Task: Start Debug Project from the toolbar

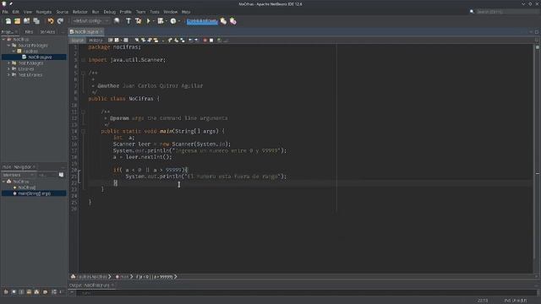Action: tap(161, 21)
